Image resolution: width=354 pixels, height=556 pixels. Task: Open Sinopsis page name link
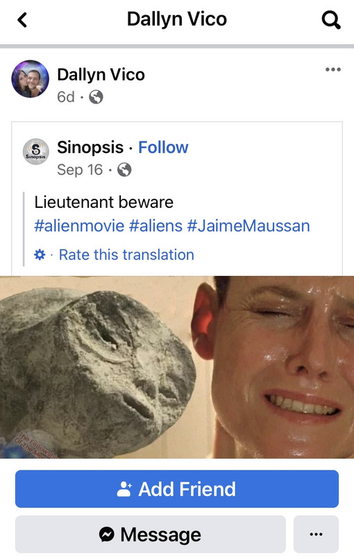click(90, 147)
